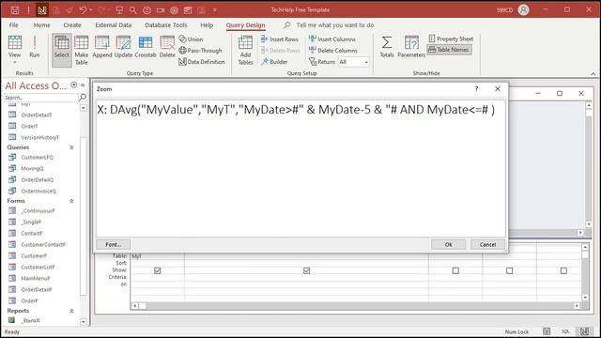Collapse the Queries group

tap(71, 147)
